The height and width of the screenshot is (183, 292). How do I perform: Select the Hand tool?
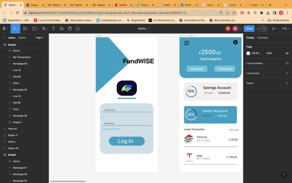[x=70, y=29]
